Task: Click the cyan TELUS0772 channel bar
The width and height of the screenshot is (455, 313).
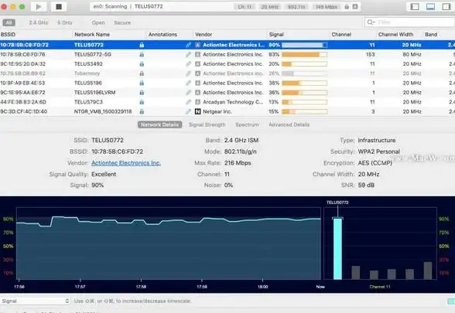Action: [x=337, y=249]
